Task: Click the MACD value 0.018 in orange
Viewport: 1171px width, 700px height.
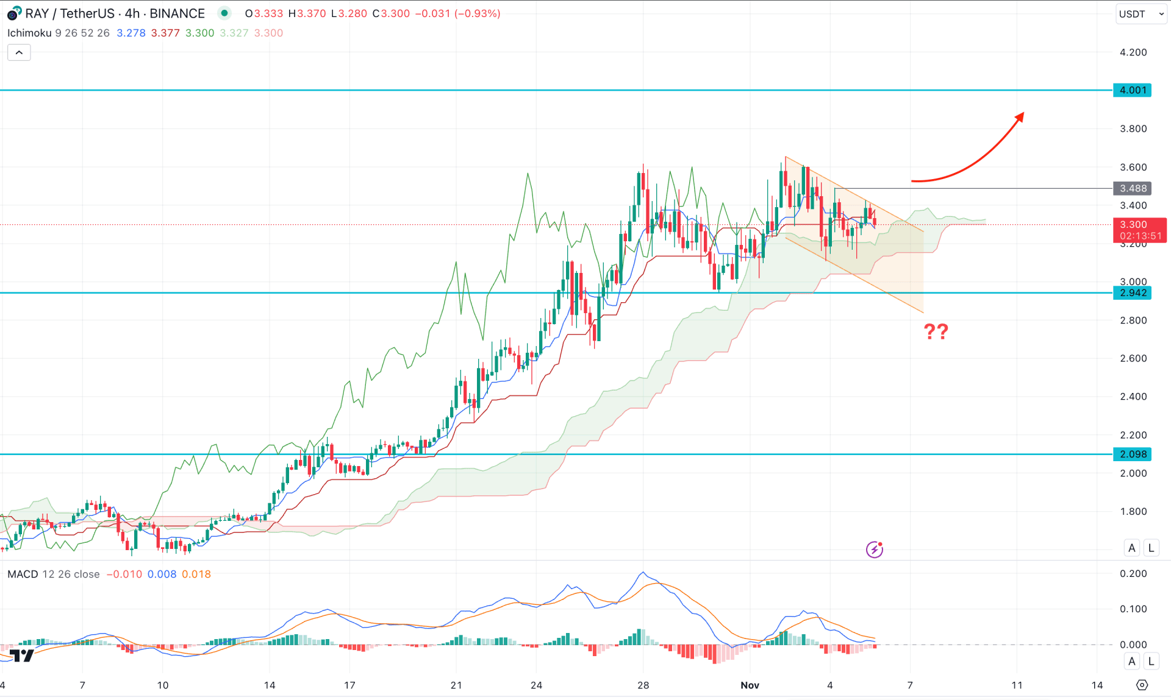Action: (x=196, y=574)
